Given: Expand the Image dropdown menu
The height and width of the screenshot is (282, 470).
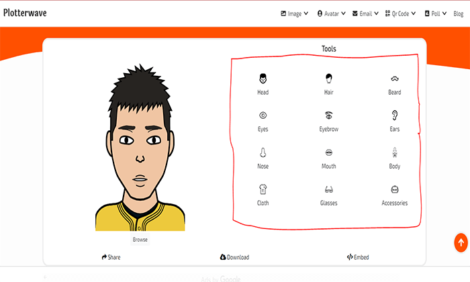Looking at the screenshot, I should (x=294, y=13).
